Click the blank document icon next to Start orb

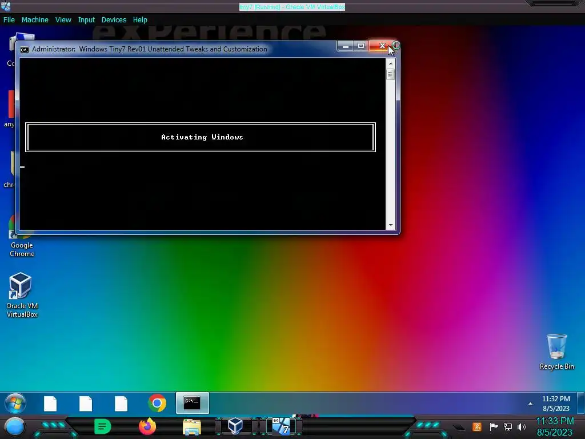coord(50,404)
